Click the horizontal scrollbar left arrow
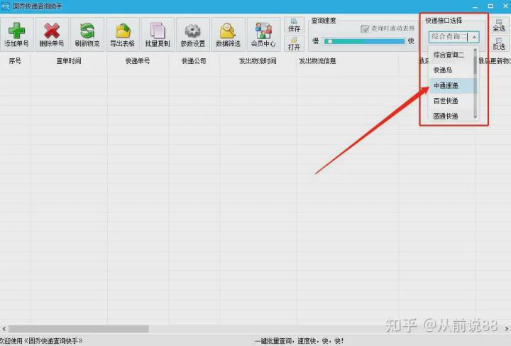Screen dimensions: 511x346 4,328
